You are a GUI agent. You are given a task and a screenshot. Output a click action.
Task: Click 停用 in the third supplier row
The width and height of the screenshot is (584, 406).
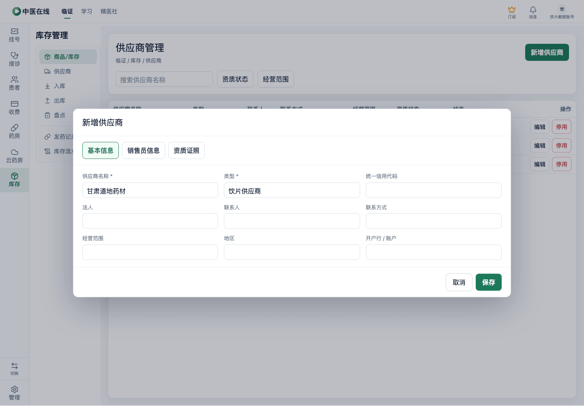point(562,164)
